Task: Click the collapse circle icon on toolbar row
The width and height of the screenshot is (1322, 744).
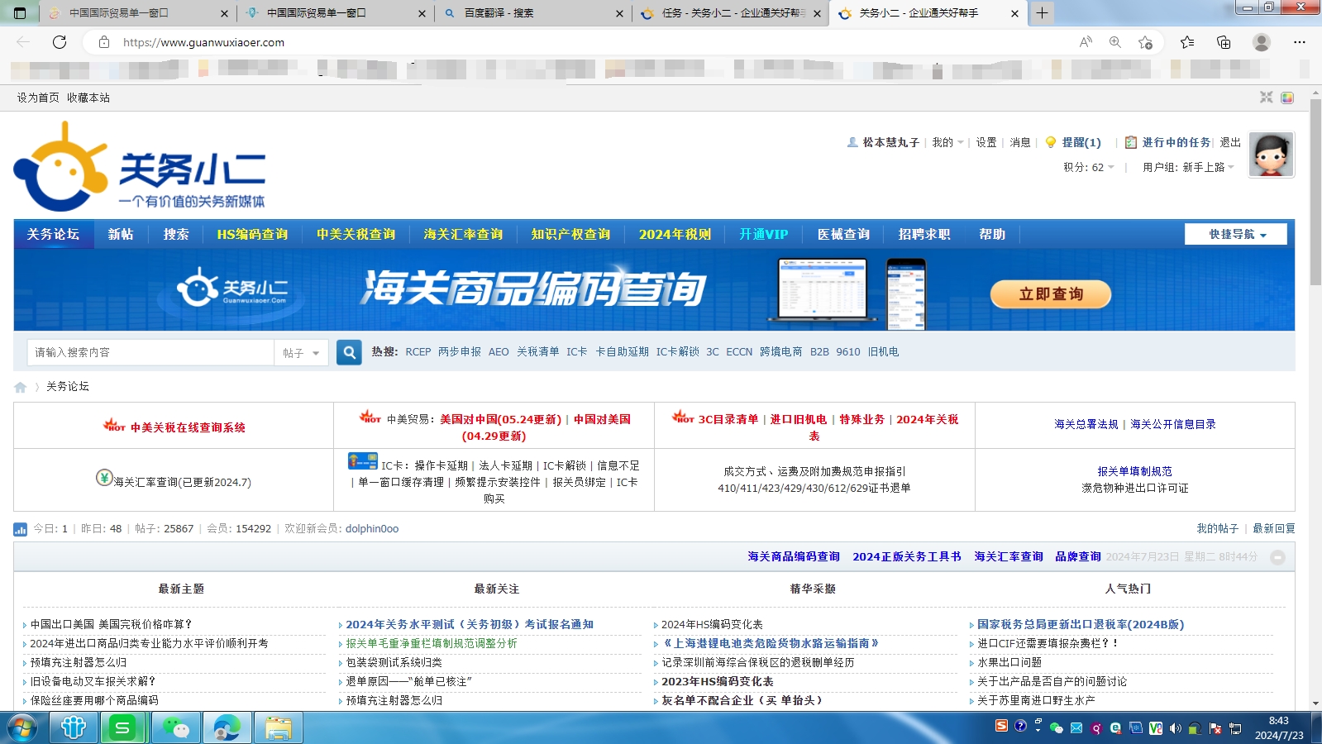Action: click(1277, 557)
